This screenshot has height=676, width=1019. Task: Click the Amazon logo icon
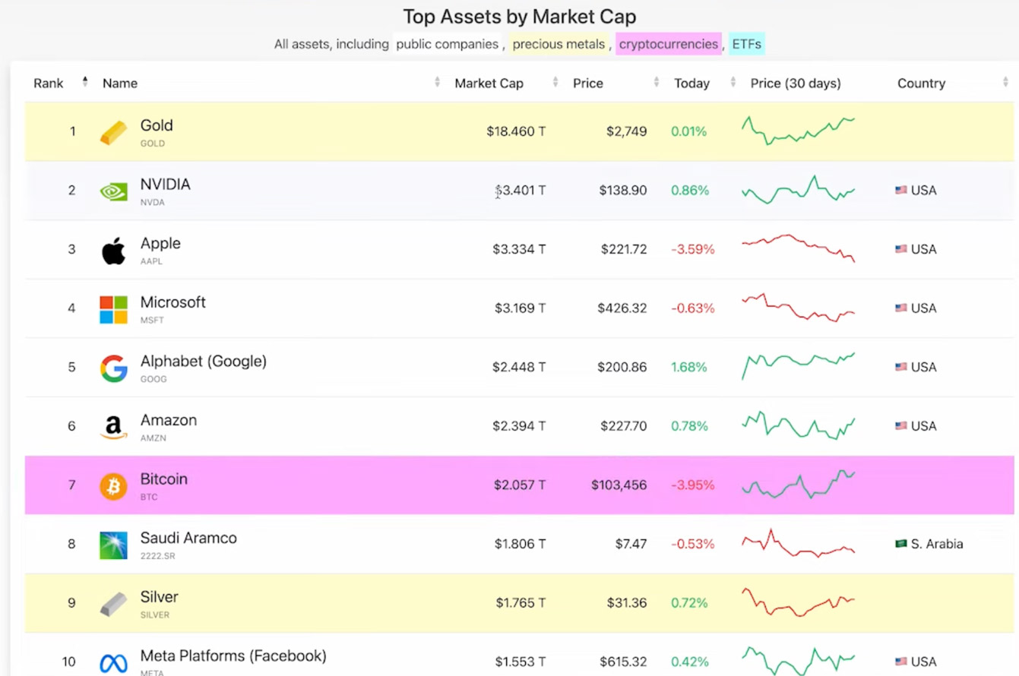coord(114,427)
